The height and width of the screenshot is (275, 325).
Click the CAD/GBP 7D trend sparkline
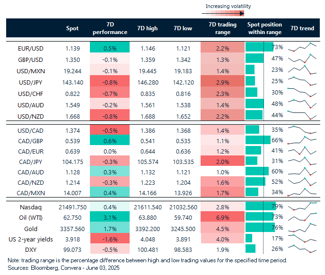pos(302,140)
